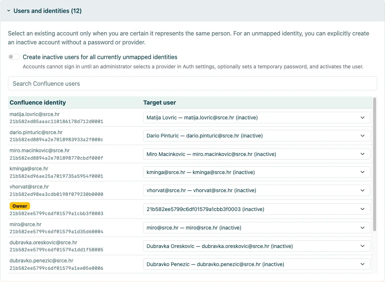Click the yellow Owner badge

[20, 206]
